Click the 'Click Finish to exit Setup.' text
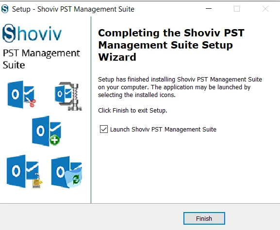280x230 pixels. [x=132, y=111]
